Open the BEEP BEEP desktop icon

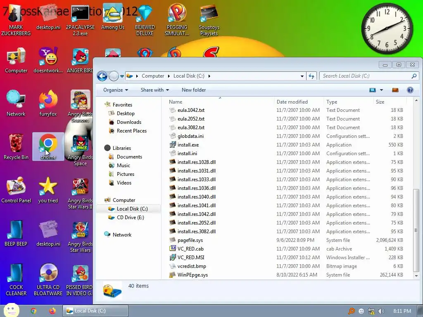[16, 233]
